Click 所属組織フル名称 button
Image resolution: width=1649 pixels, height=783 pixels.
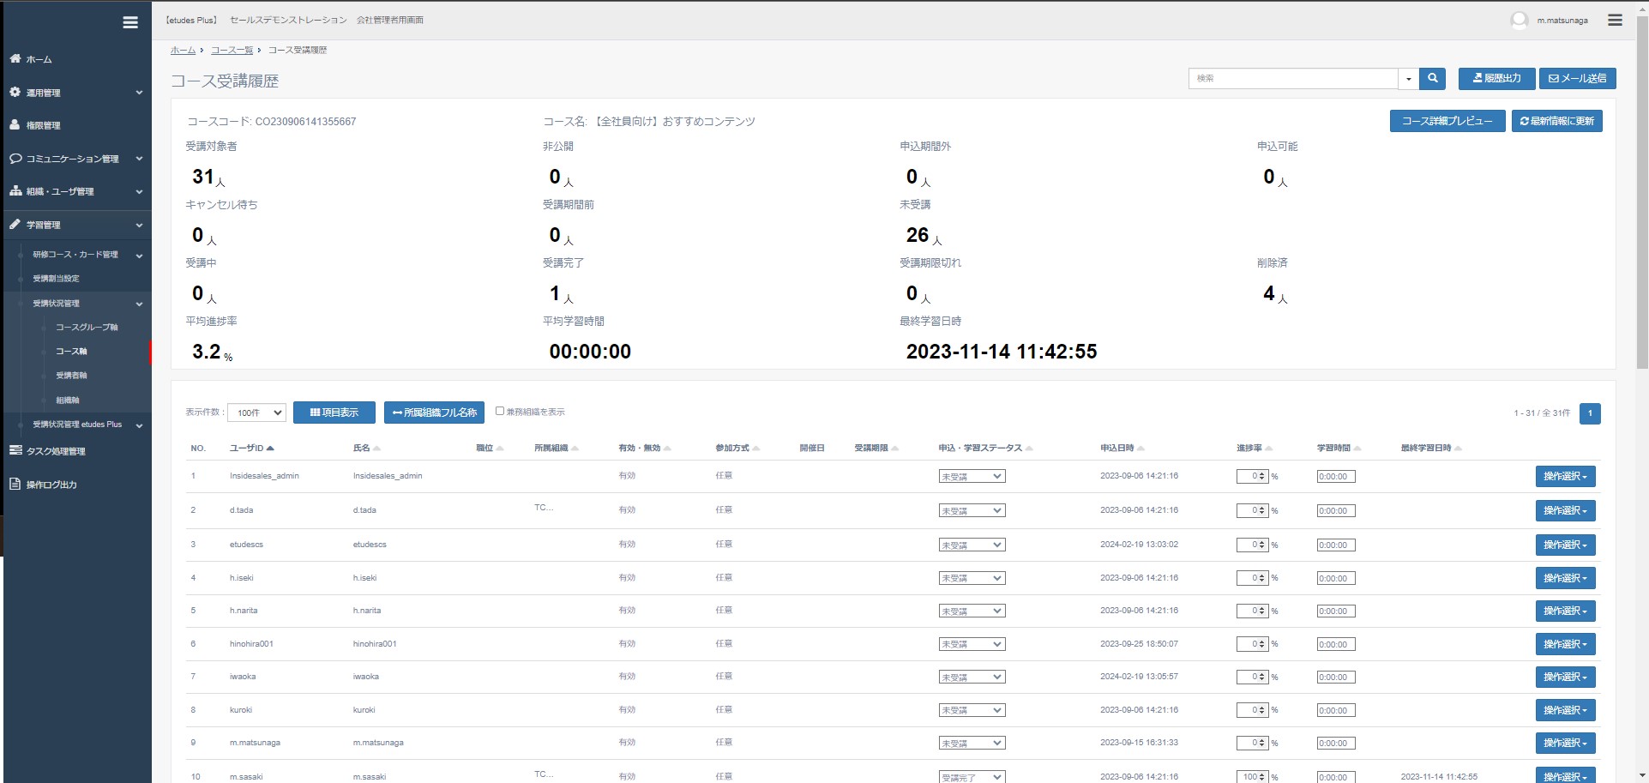click(435, 413)
